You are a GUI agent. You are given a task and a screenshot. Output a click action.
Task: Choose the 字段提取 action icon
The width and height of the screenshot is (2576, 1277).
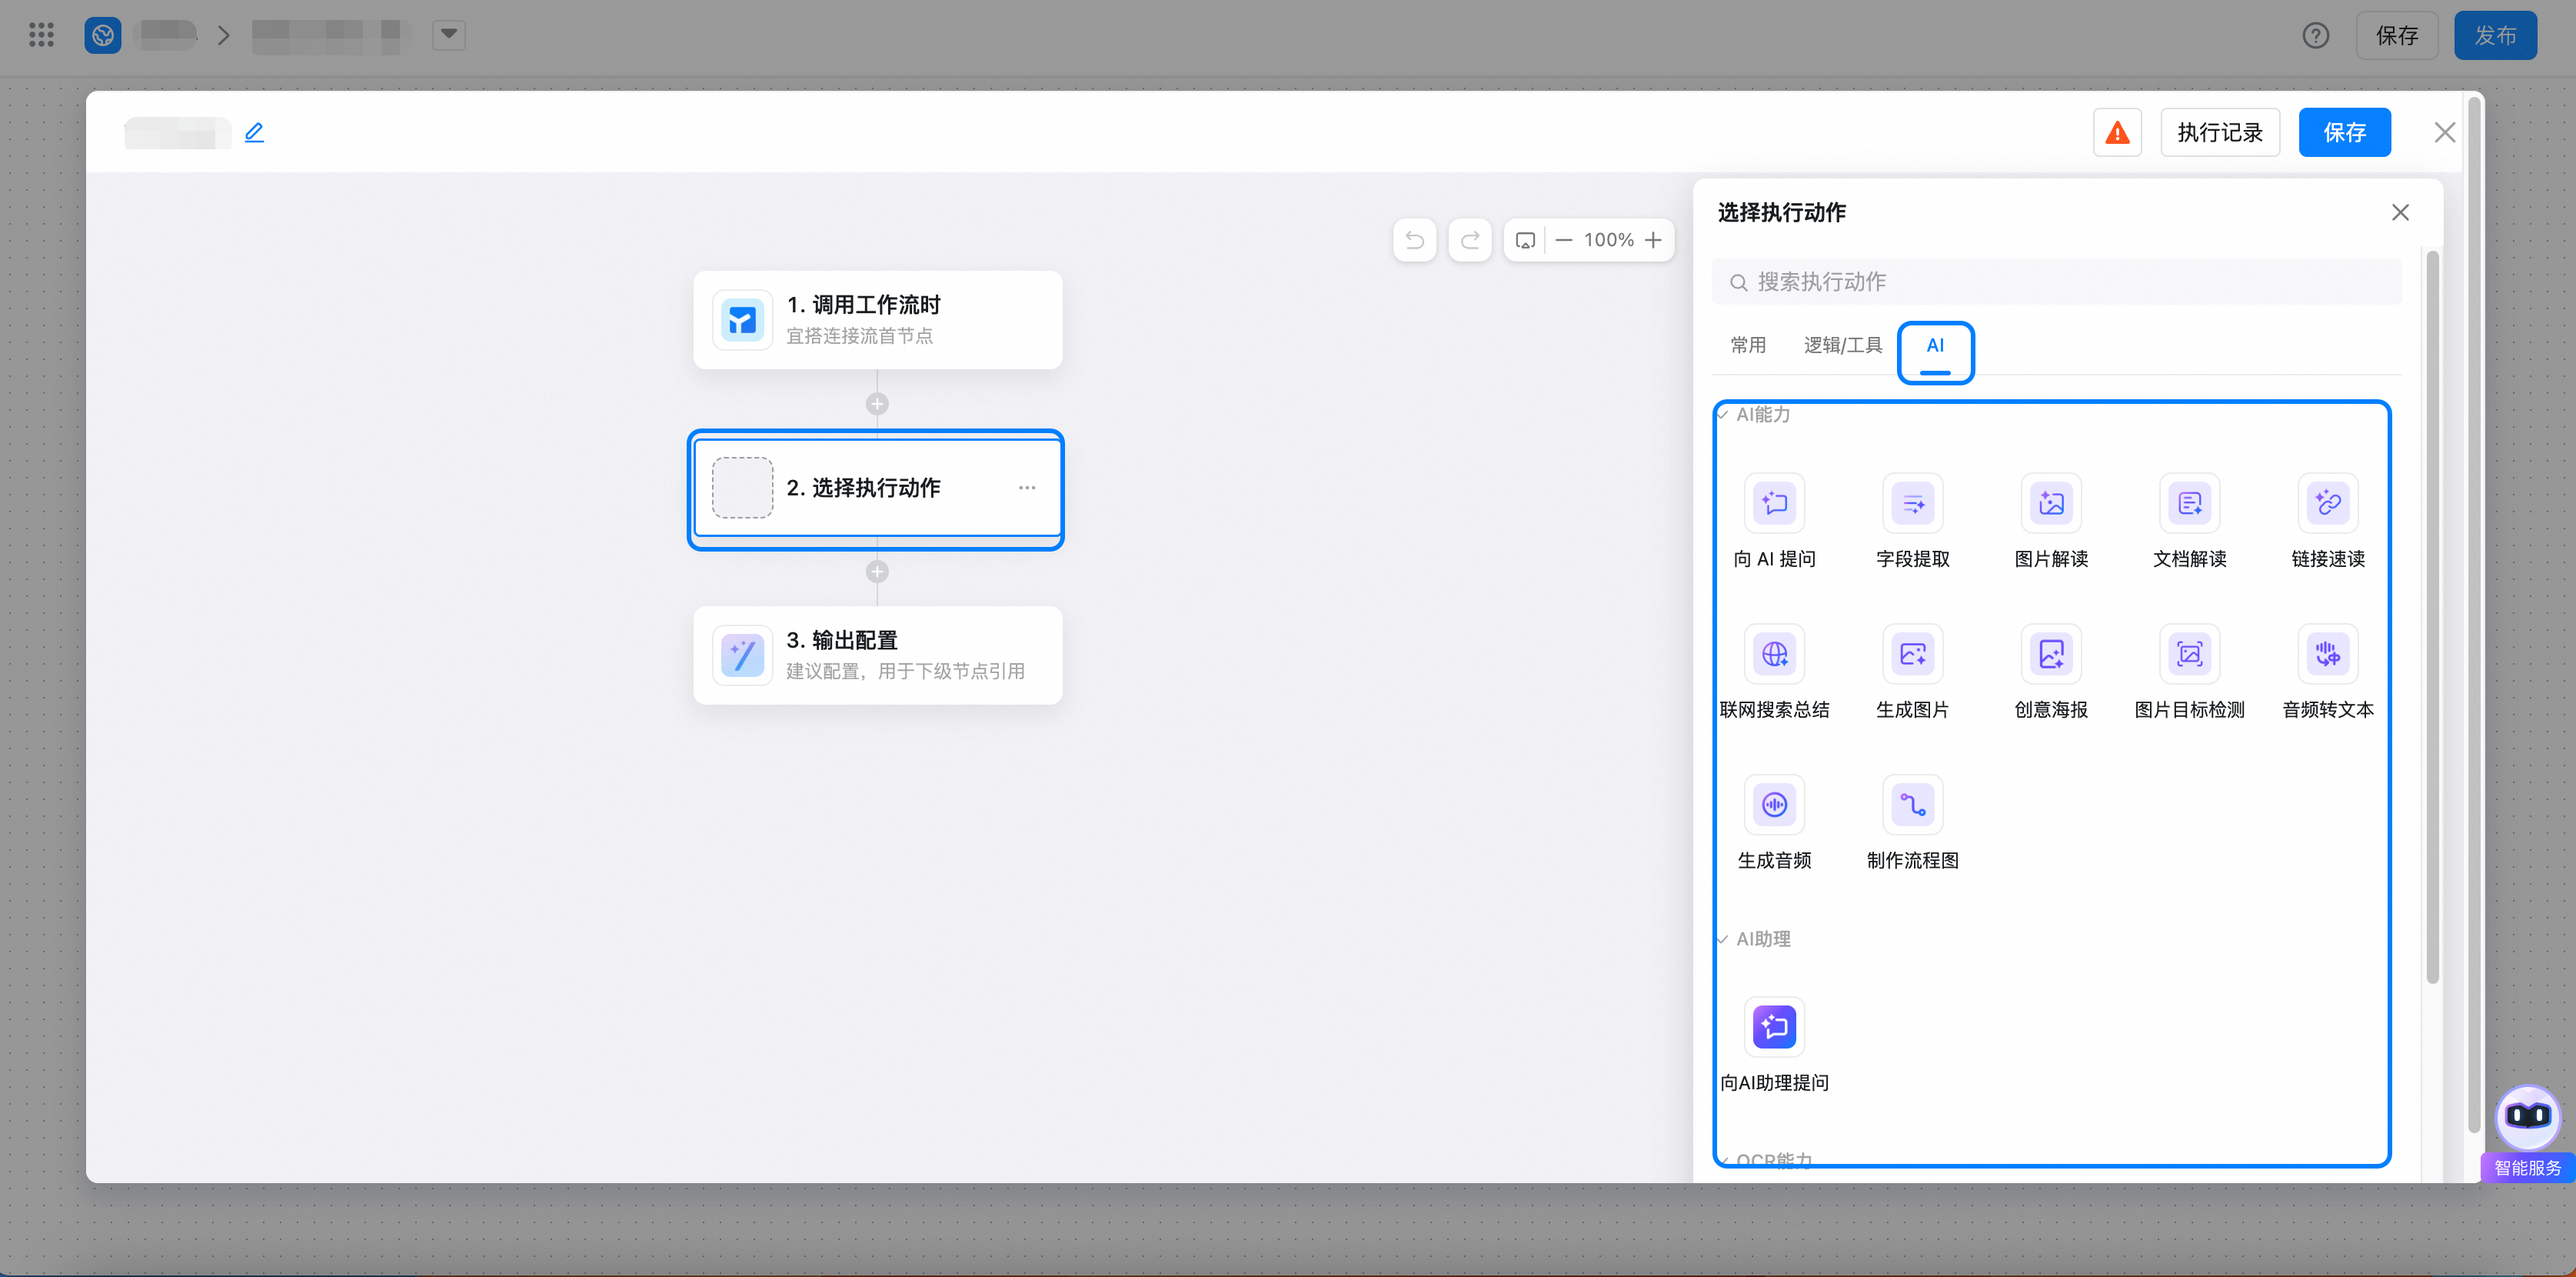[x=1912, y=503]
